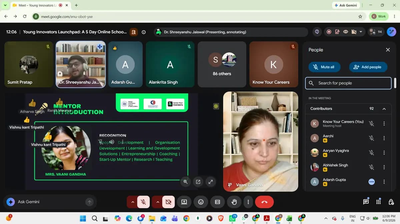Select Alankrita Singh's participant tile
This screenshot has height=224, width=400.
170,64
